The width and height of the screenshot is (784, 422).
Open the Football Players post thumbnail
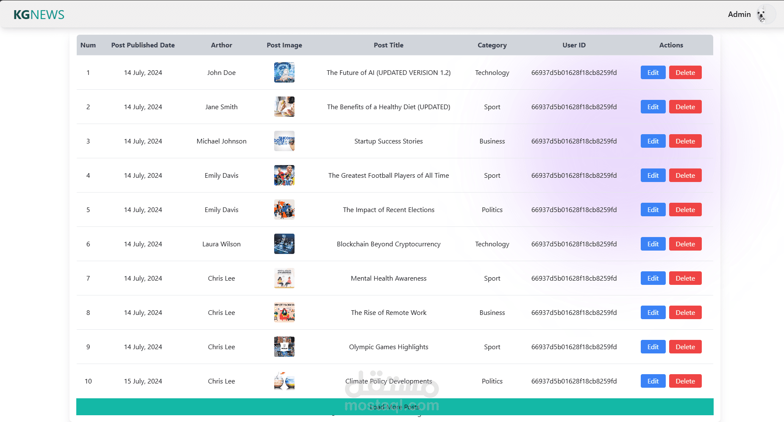(x=284, y=175)
